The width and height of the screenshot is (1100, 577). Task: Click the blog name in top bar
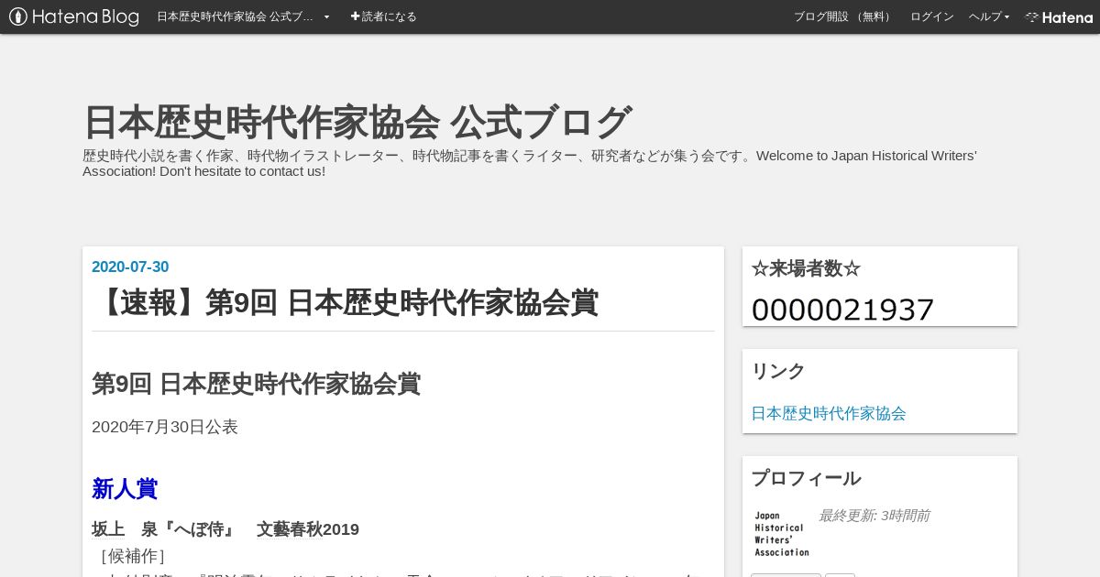tap(235, 16)
